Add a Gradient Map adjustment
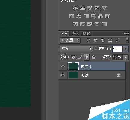Image resolution: width=130 pixels, height=120 pixels. pos(104,24)
